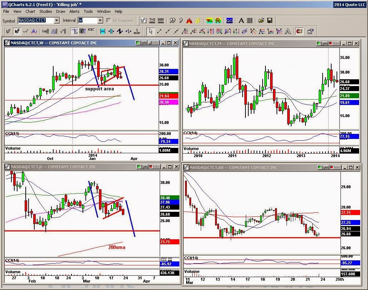The image size is (368, 290).
Task: Maximize the weekly chart window
Action: click(169, 43)
